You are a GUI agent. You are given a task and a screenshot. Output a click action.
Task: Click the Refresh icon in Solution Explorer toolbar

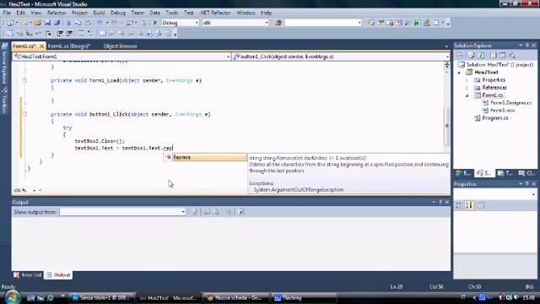(x=482, y=55)
